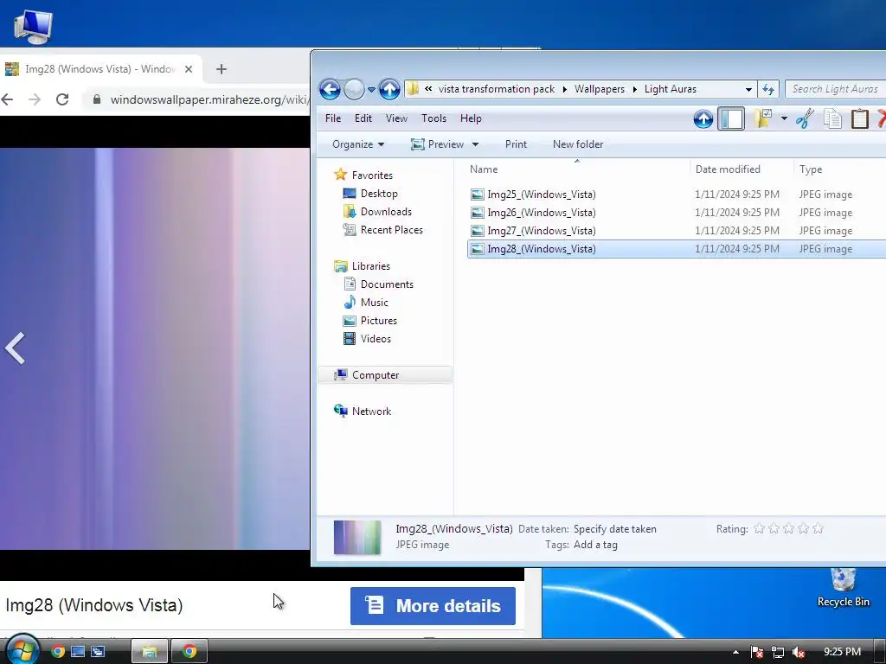
Task: Click the Cut scissors icon
Action: click(805, 118)
